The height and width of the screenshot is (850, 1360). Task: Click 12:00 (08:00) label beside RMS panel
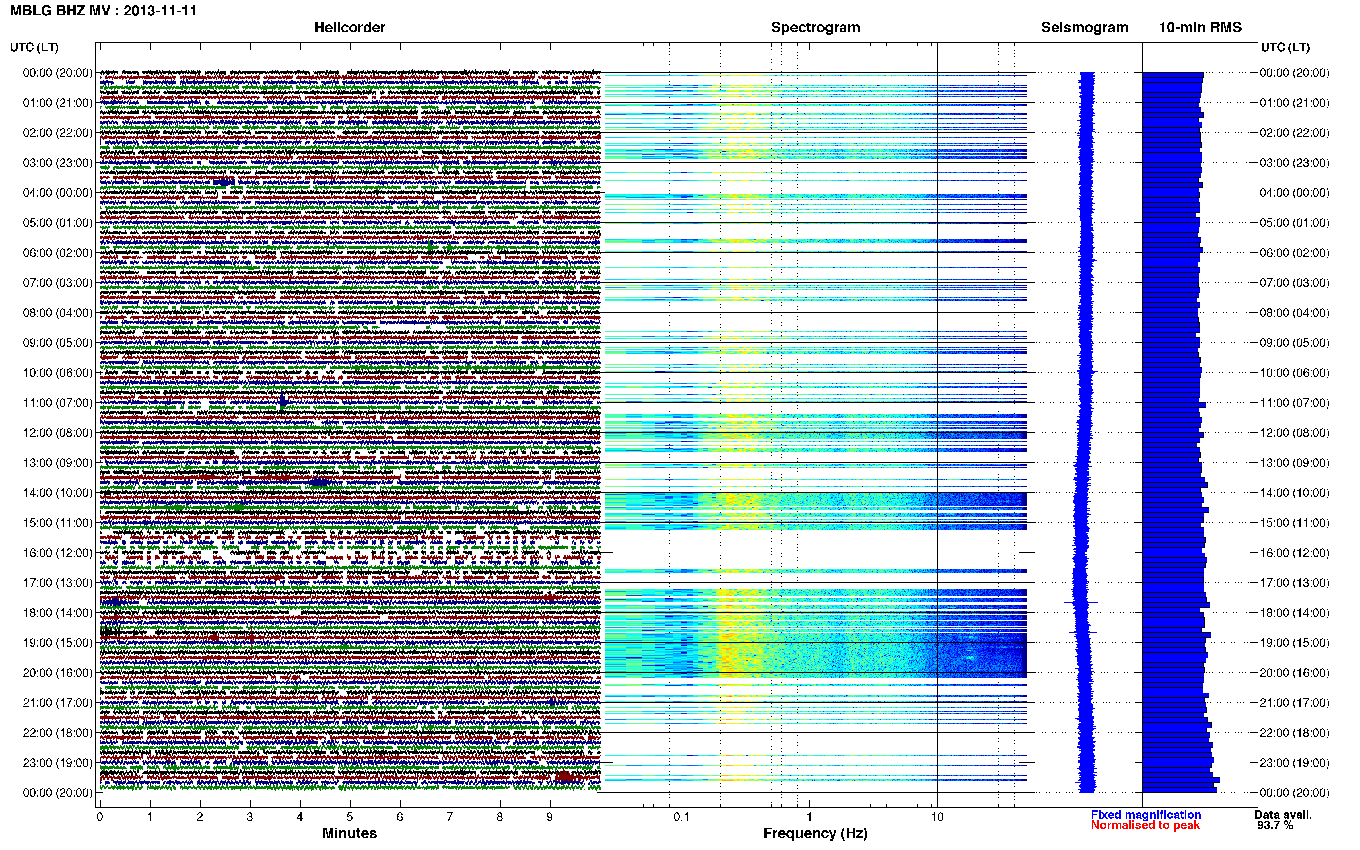(1294, 433)
